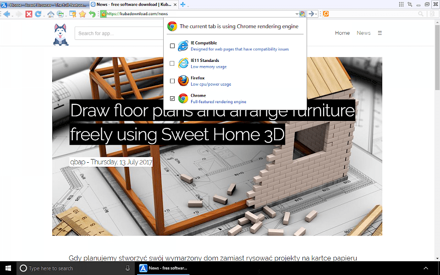Screen dimensions: 440x275
Task: Click the microphone icon in taskbar search
Action: tap(128, 268)
